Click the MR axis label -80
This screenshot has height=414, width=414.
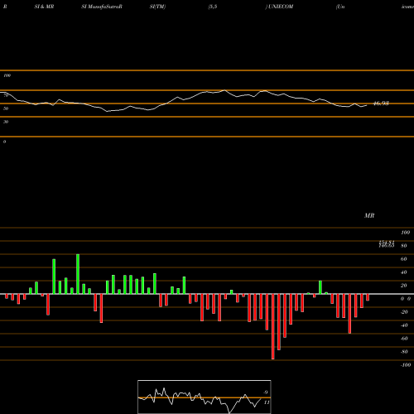pos(404,352)
